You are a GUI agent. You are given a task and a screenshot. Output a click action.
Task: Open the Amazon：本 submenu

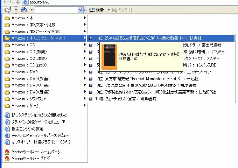[x=45, y=18]
